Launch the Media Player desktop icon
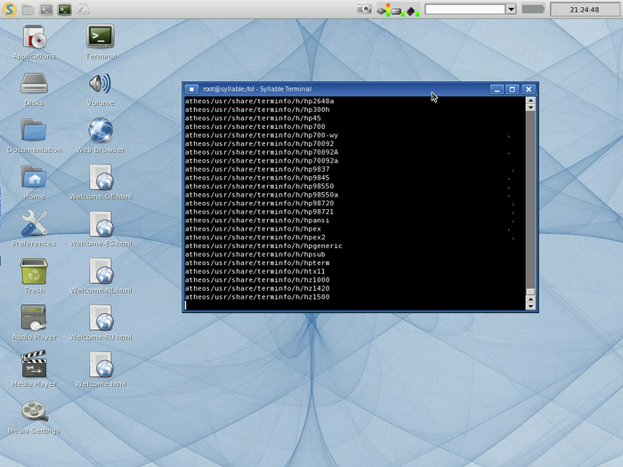The image size is (623, 467). pos(34,365)
